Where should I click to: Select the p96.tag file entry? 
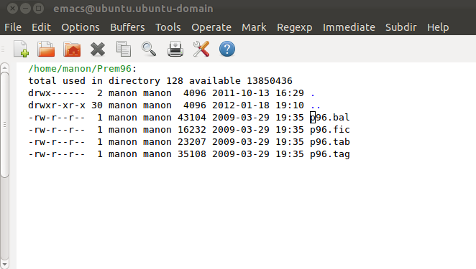coord(330,154)
